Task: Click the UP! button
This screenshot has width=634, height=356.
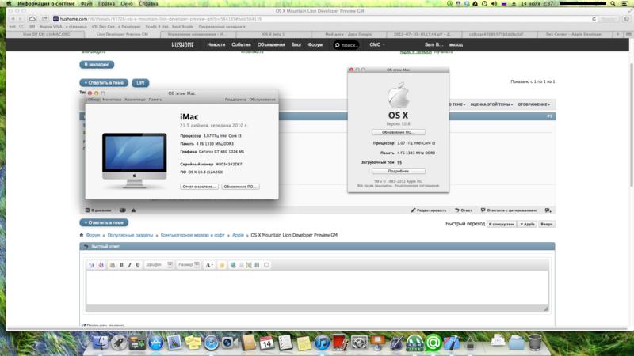Action: 140,83
